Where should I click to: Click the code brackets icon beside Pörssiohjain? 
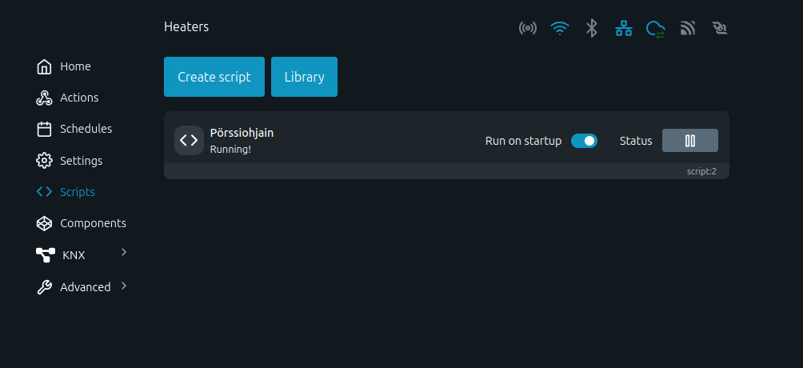[x=189, y=140]
